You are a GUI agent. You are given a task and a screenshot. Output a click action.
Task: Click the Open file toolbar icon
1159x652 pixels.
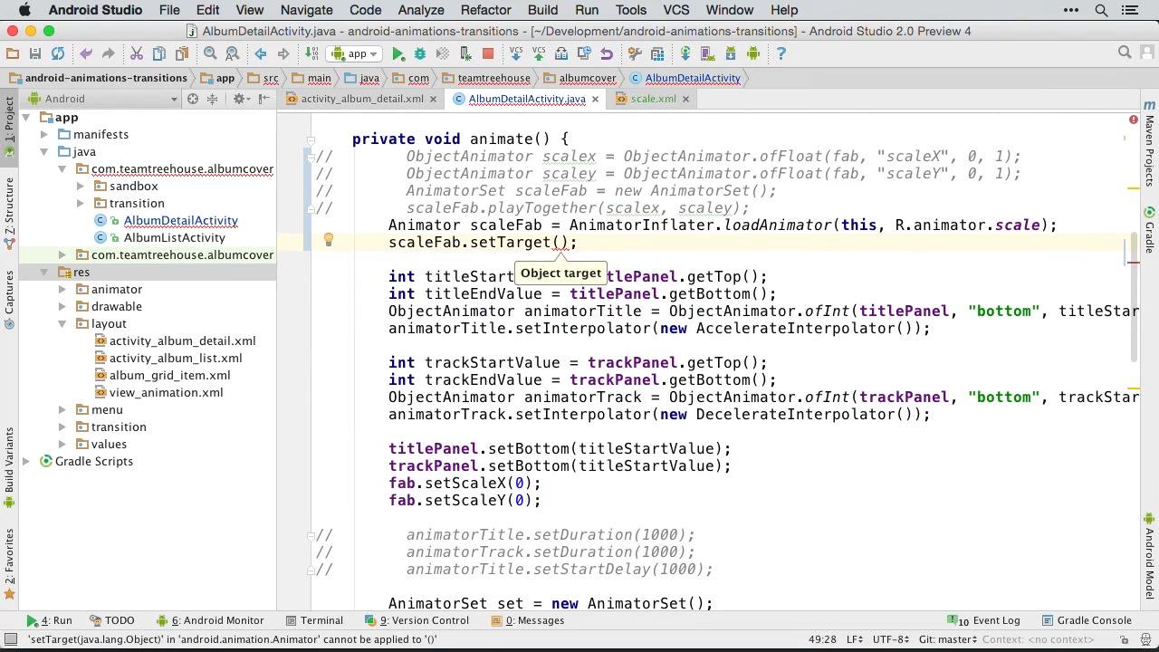pos(12,53)
